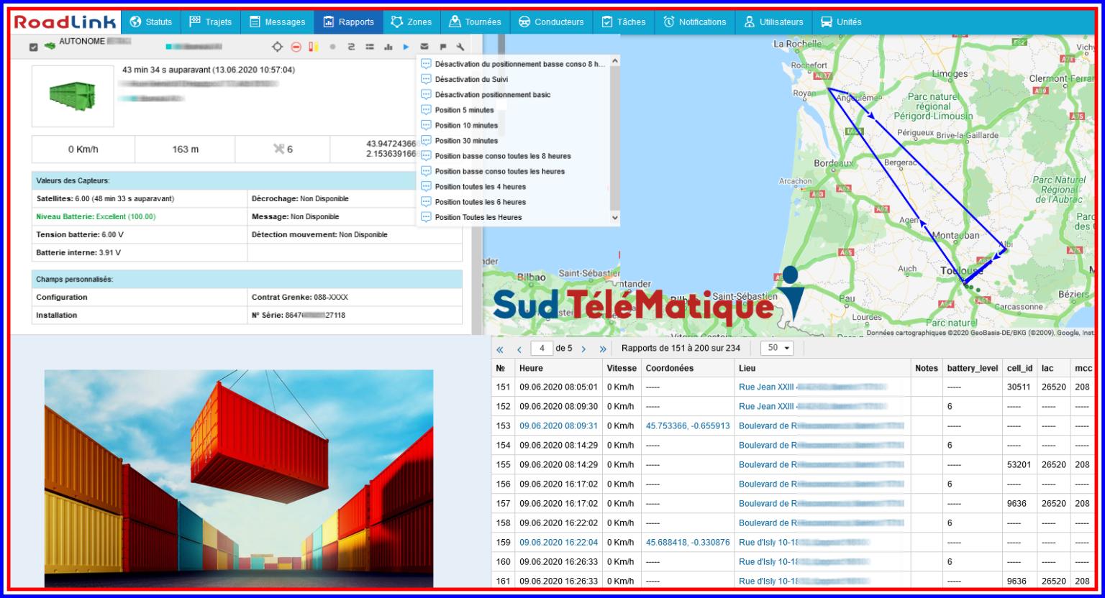Click the Lieu column header

[x=823, y=368]
